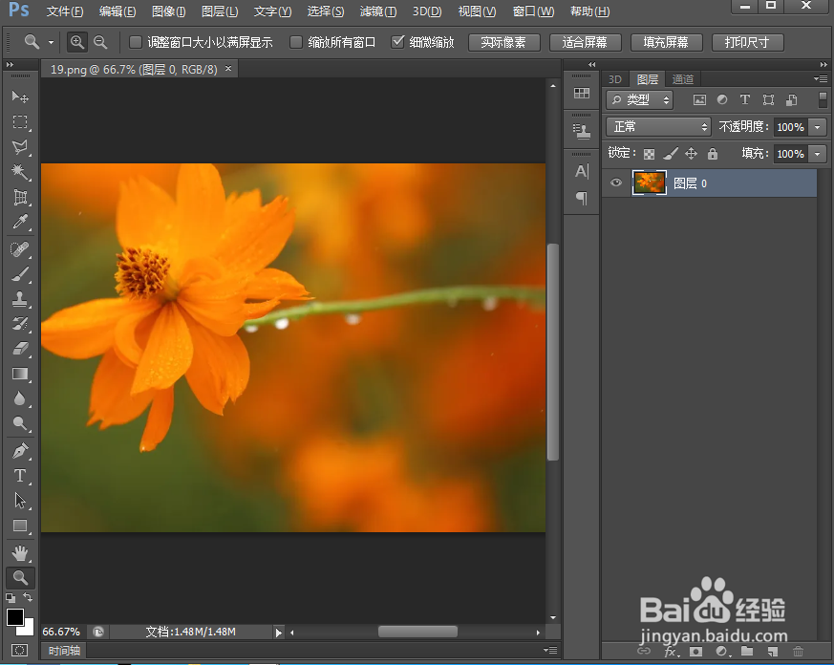The height and width of the screenshot is (665, 834).
Task: Switch to the 通道 tab
Action: coord(683,79)
